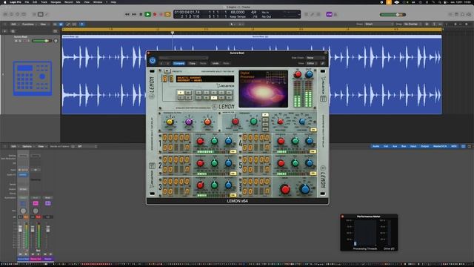The image size is (474, 267).
Task: Click the drum machine track icon
Action: tap(33, 79)
